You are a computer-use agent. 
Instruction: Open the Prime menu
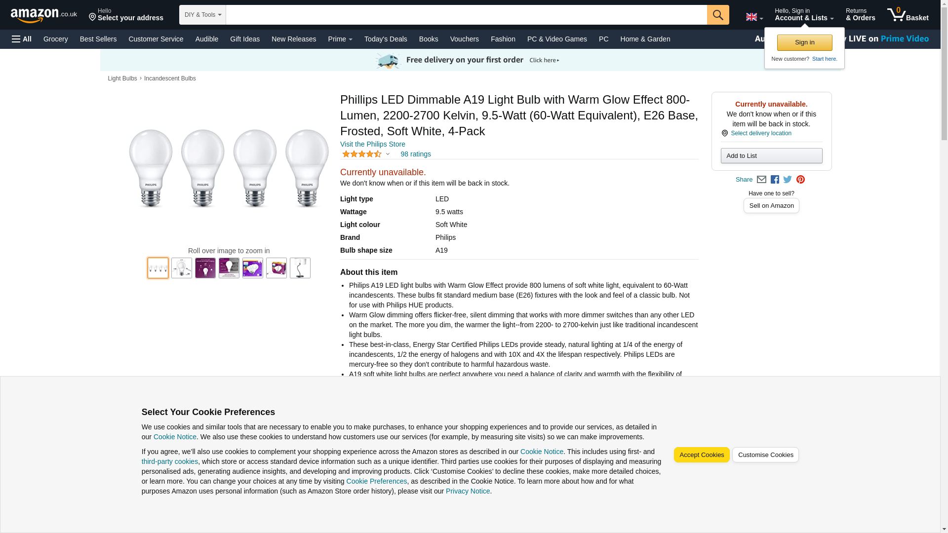click(x=340, y=39)
